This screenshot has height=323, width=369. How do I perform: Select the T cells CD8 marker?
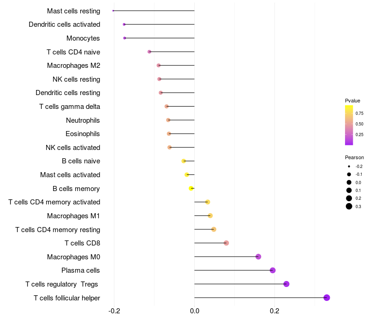click(x=226, y=243)
